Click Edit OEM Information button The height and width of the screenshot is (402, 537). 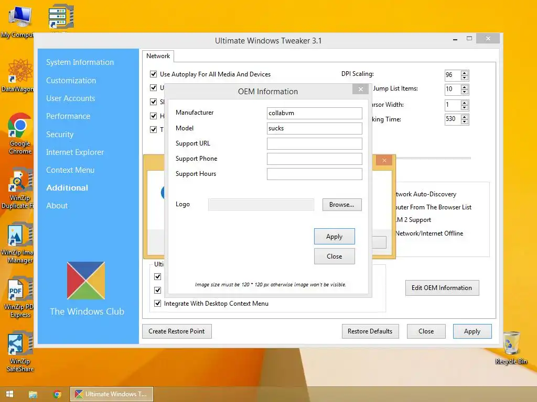442,288
